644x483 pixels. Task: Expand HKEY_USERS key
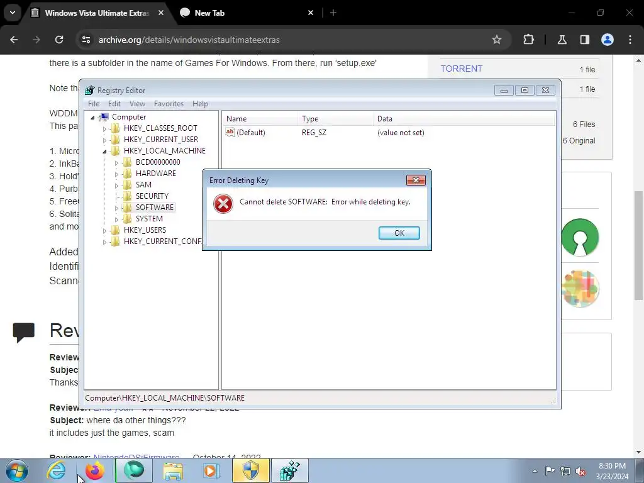(x=105, y=230)
